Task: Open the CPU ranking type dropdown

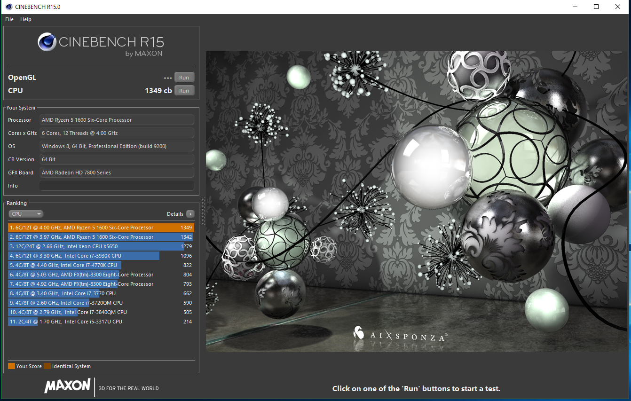Action: tap(25, 214)
